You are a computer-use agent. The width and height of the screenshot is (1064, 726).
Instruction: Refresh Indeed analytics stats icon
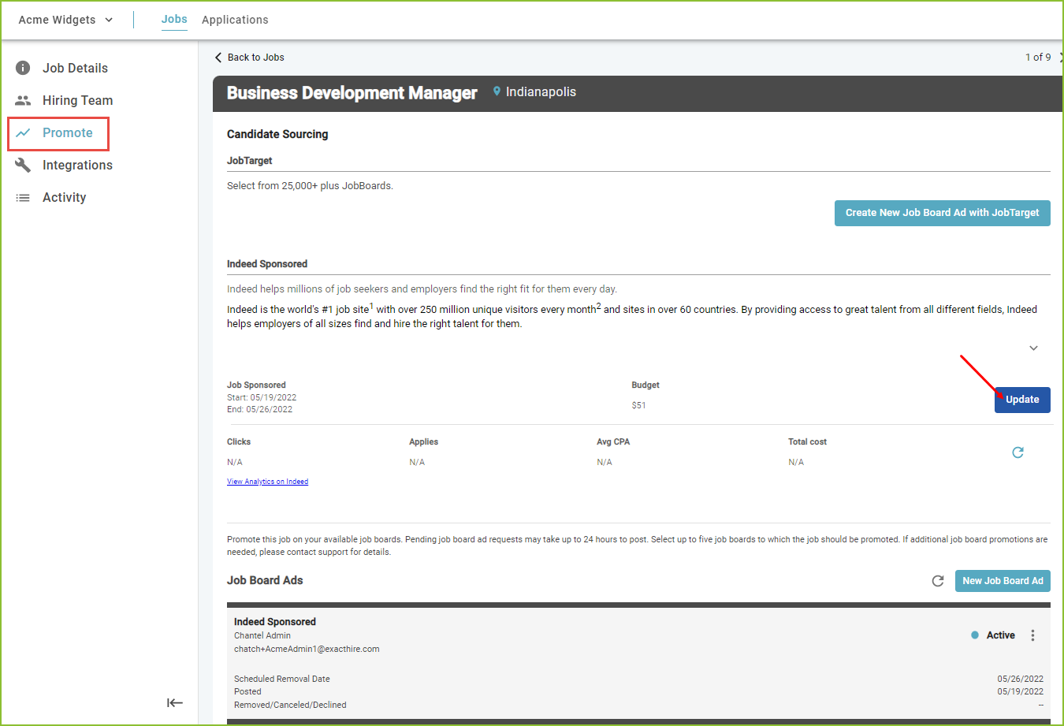1017,452
